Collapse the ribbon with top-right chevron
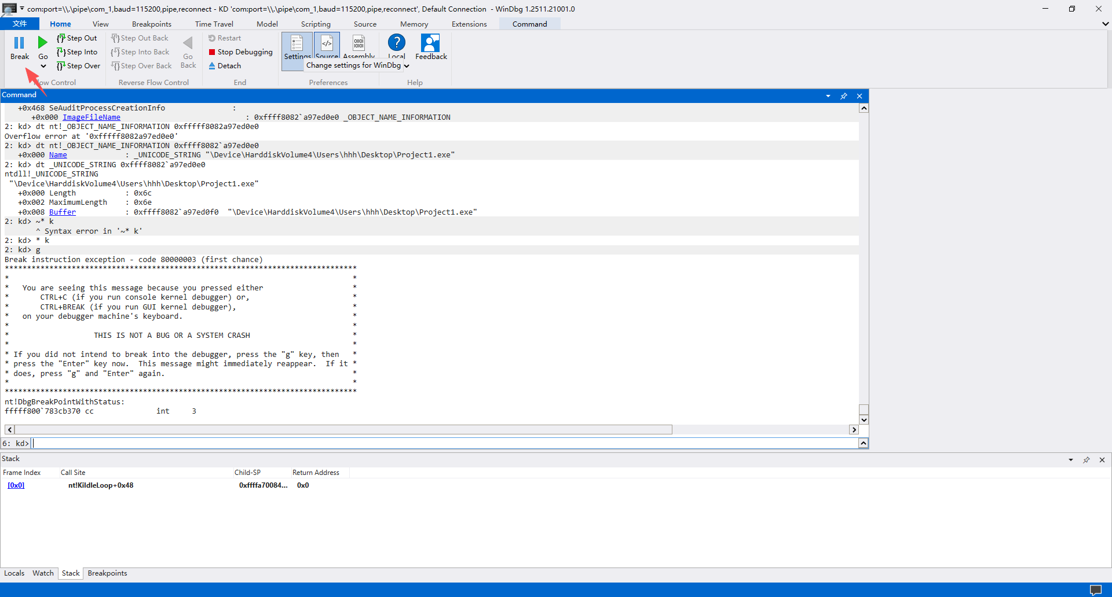The width and height of the screenshot is (1112, 597). click(1105, 24)
